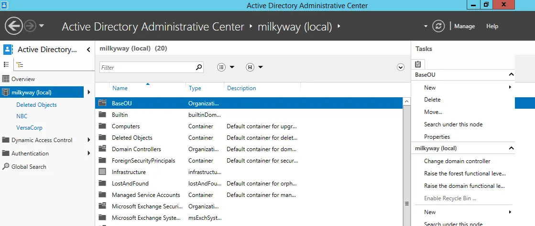
Task: Click Search under this node for BaseOU
Action: pyautogui.click(x=453, y=124)
